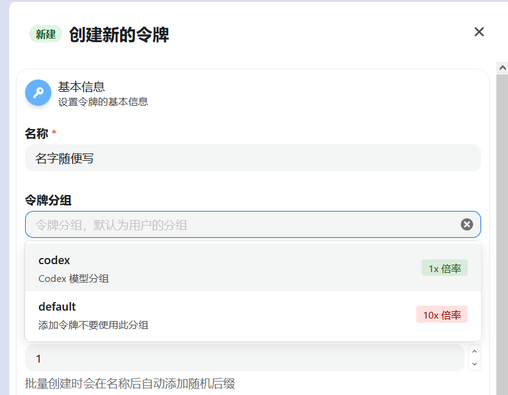The height and width of the screenshot is (395, 508).
Task: Click the green 新建 badge
Action: [x=46, y=34]
